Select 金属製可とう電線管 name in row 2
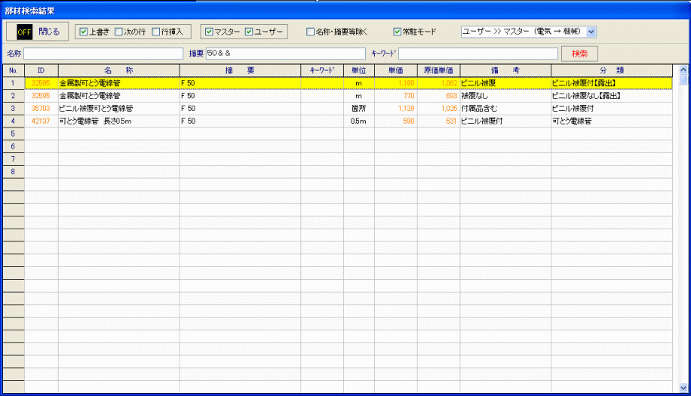This screenshot has width=691, height=396. [119, 96]
